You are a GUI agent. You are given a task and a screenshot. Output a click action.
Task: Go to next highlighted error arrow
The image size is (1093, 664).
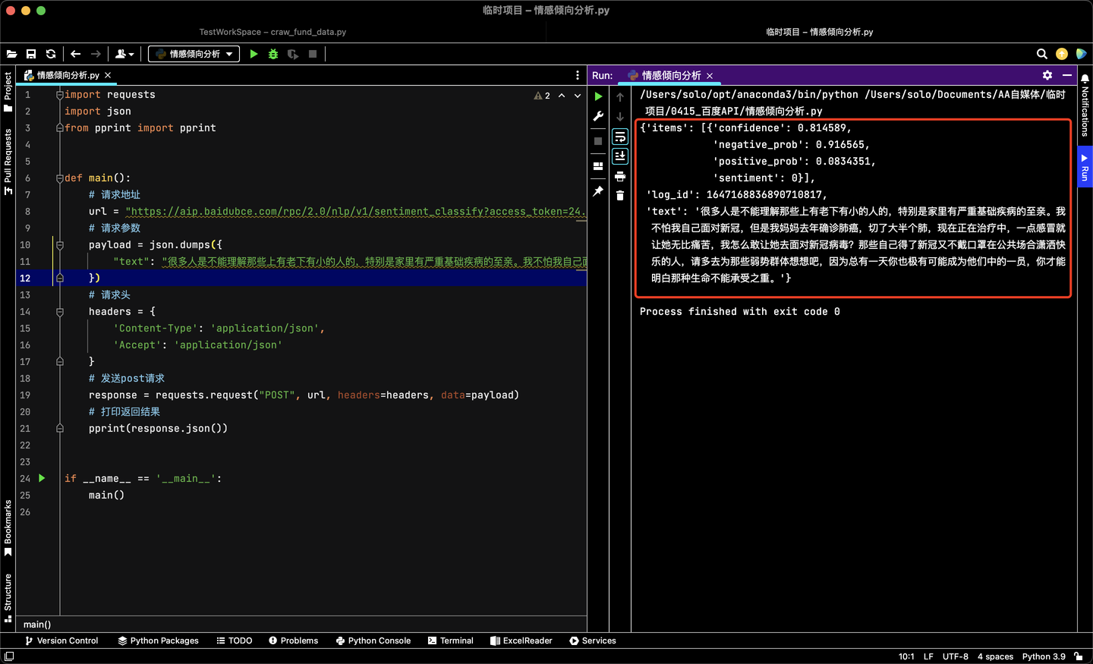578,96
